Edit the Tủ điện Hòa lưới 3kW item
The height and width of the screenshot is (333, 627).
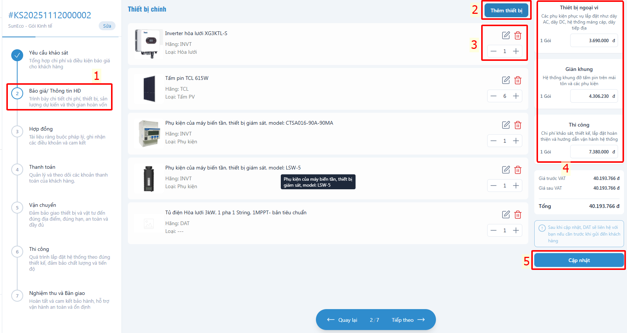click(x=505, y=215)
